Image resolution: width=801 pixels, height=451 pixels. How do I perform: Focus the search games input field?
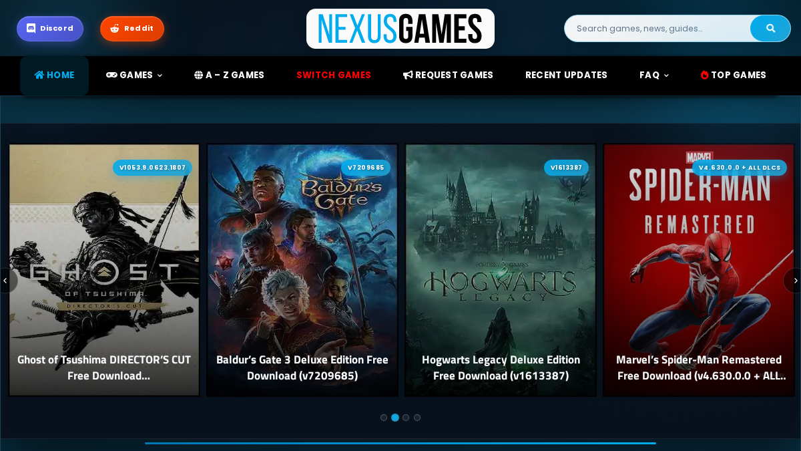tap(657, 29)
